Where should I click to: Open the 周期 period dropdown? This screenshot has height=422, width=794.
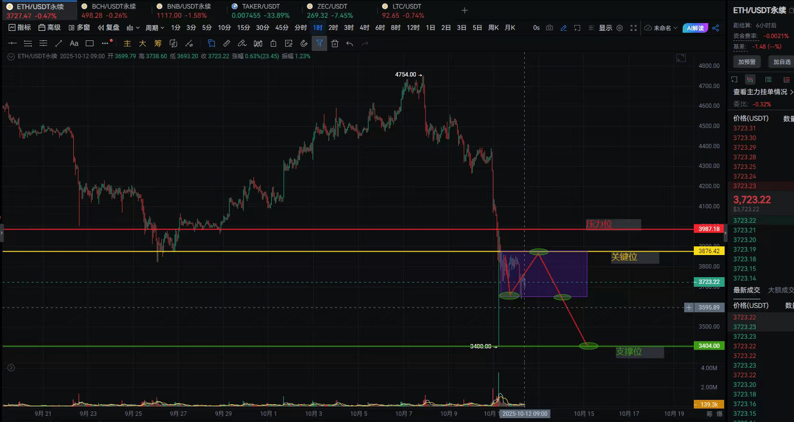155,28
